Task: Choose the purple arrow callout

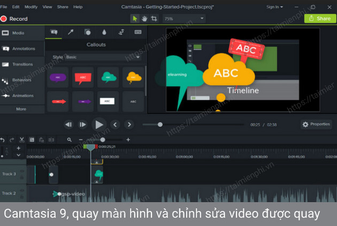Action: (x=83, y=102)
